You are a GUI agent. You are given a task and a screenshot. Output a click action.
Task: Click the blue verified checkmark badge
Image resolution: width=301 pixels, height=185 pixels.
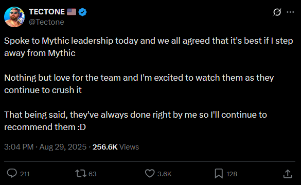(x=82, y=12)
